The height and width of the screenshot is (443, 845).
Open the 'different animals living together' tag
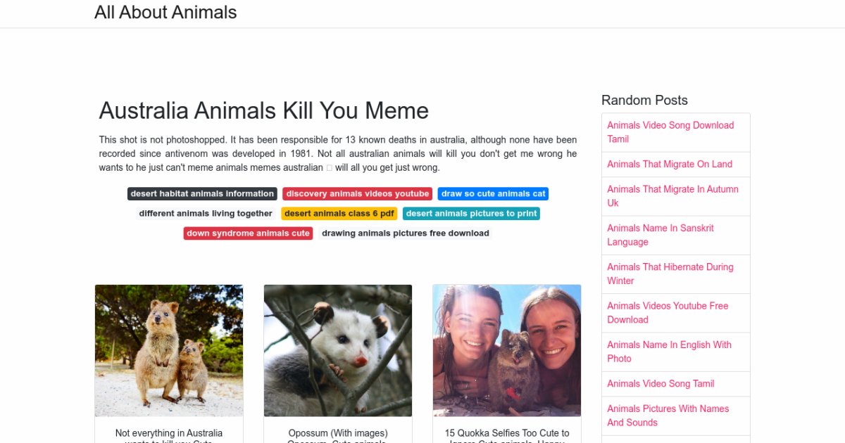coord(206,214)
